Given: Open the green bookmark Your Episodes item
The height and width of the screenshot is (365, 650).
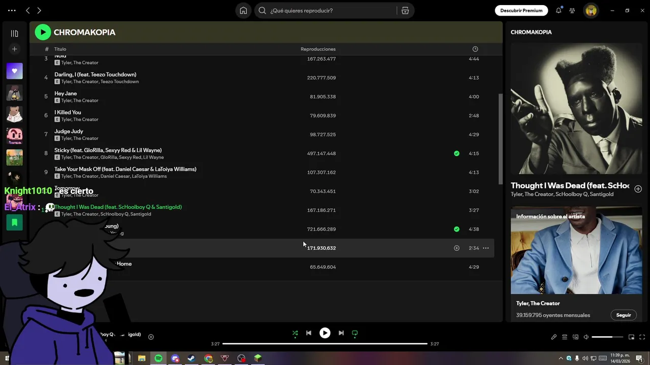Looking at the screenshot, I should [14, 222].
